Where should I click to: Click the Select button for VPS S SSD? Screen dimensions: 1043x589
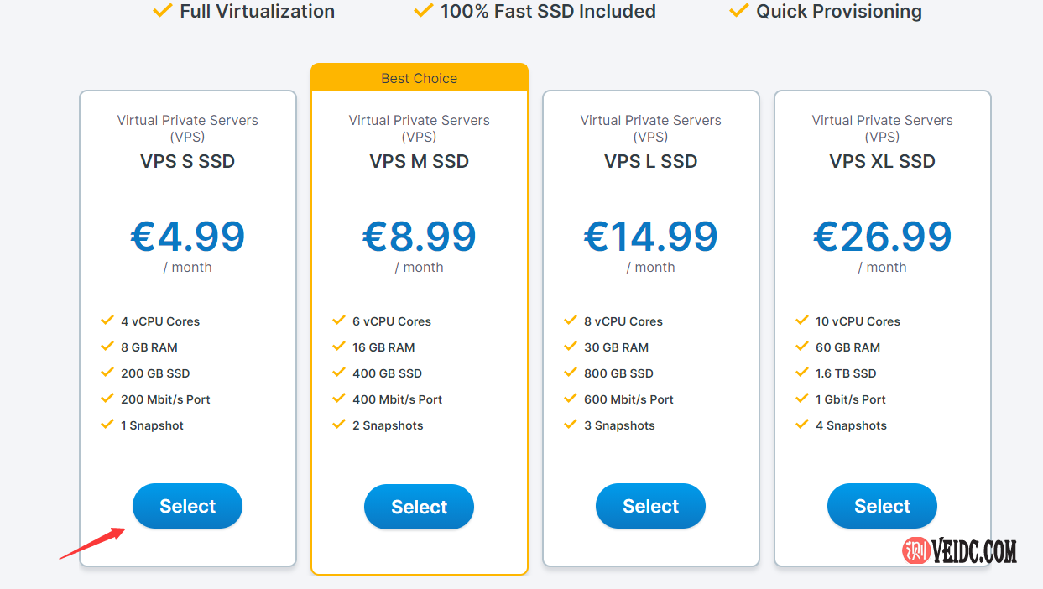(x=187, y=506)
